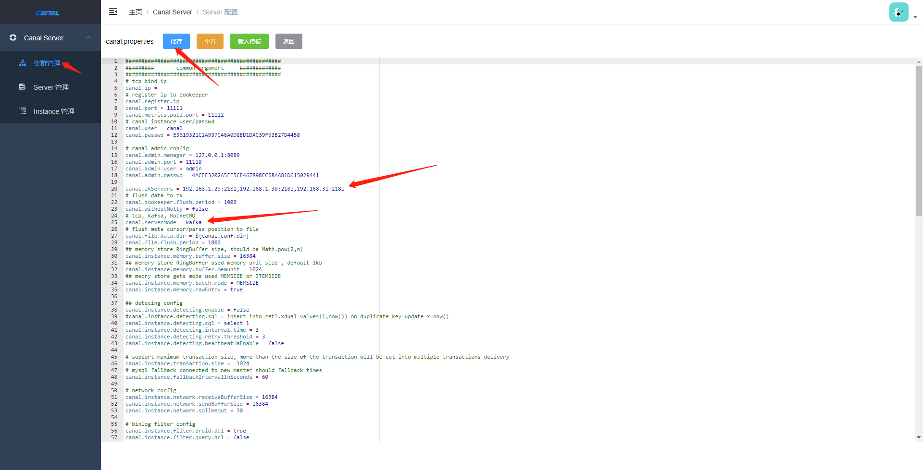Image resolution: width=923 pixels, height=470 pixels.
Task: Click canal.zookeeper.flush.period line
Action: coord(181,202)
